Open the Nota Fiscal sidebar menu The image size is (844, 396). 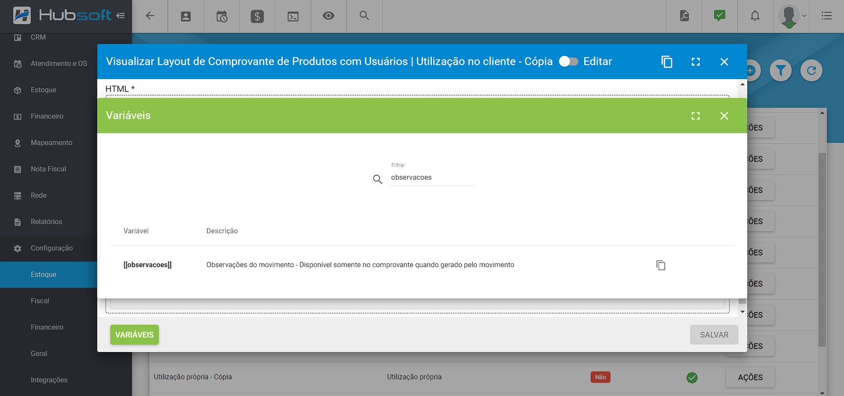[48, 169]
